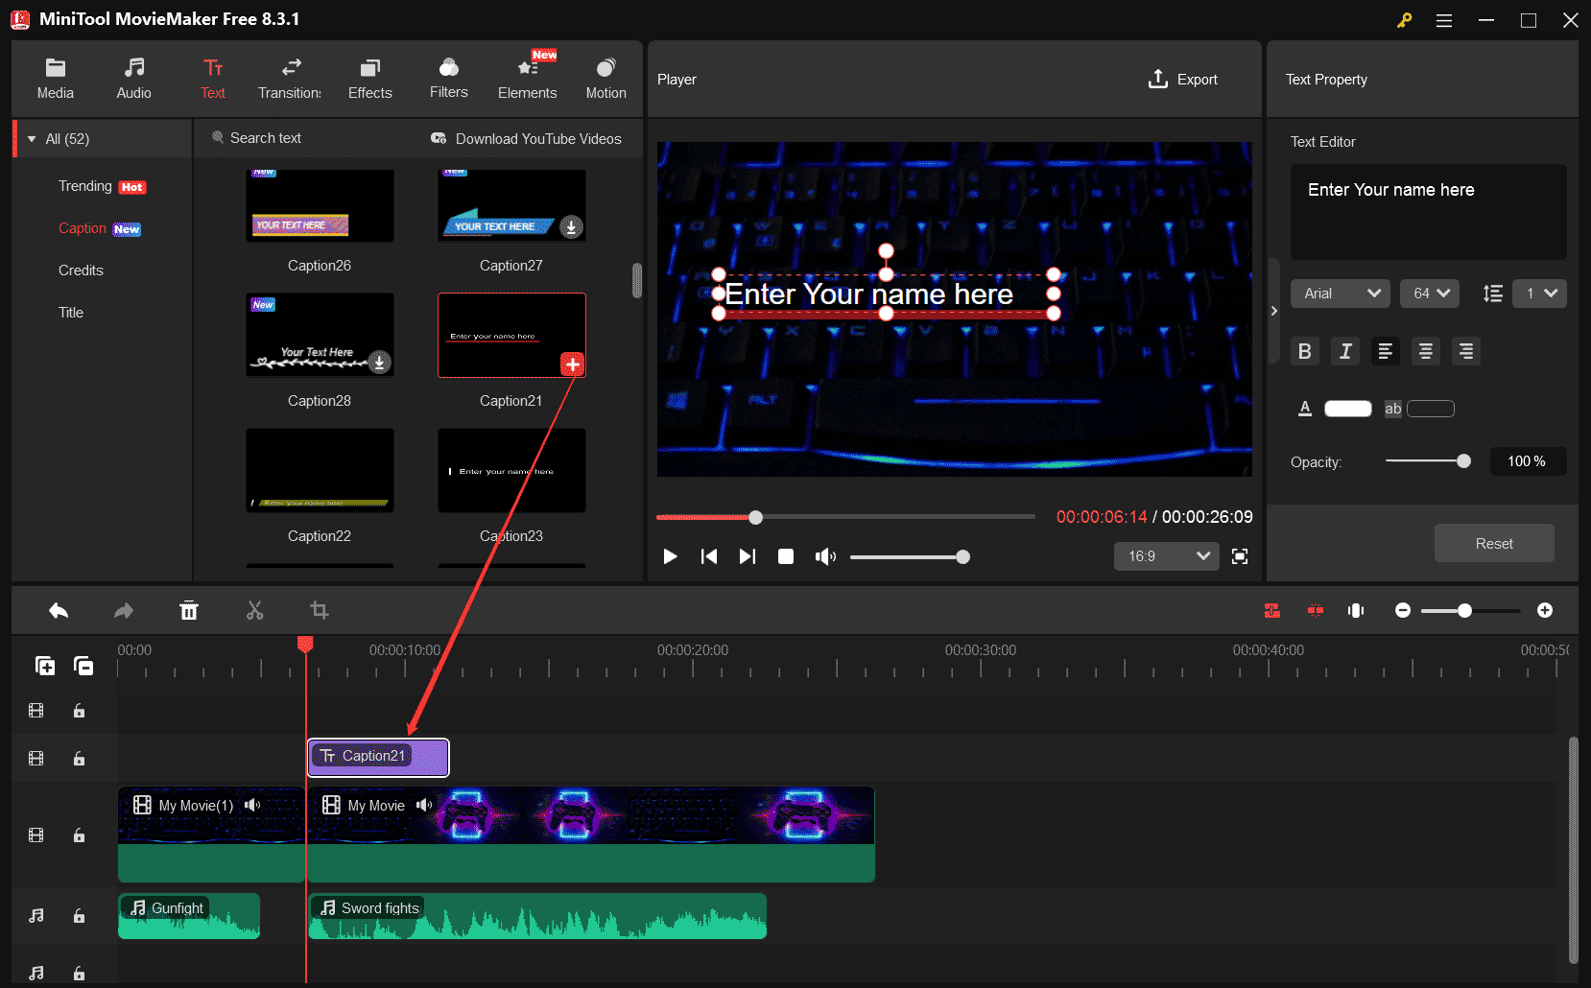Lock the Caption21 text track
1591x988 pixels.
click(x=79, y=758)
